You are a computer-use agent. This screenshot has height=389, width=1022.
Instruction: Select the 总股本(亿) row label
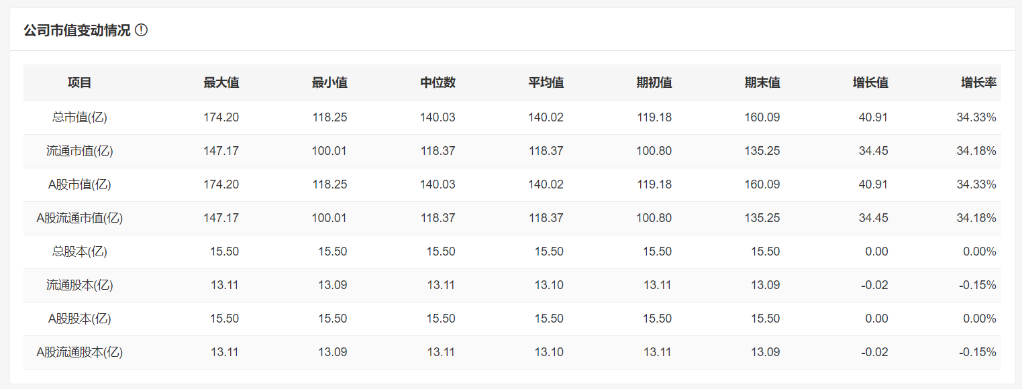[80, 252]
